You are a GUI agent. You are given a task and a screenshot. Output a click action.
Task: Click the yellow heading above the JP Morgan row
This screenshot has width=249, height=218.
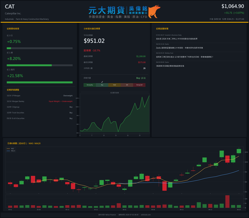tap(13, 90)
